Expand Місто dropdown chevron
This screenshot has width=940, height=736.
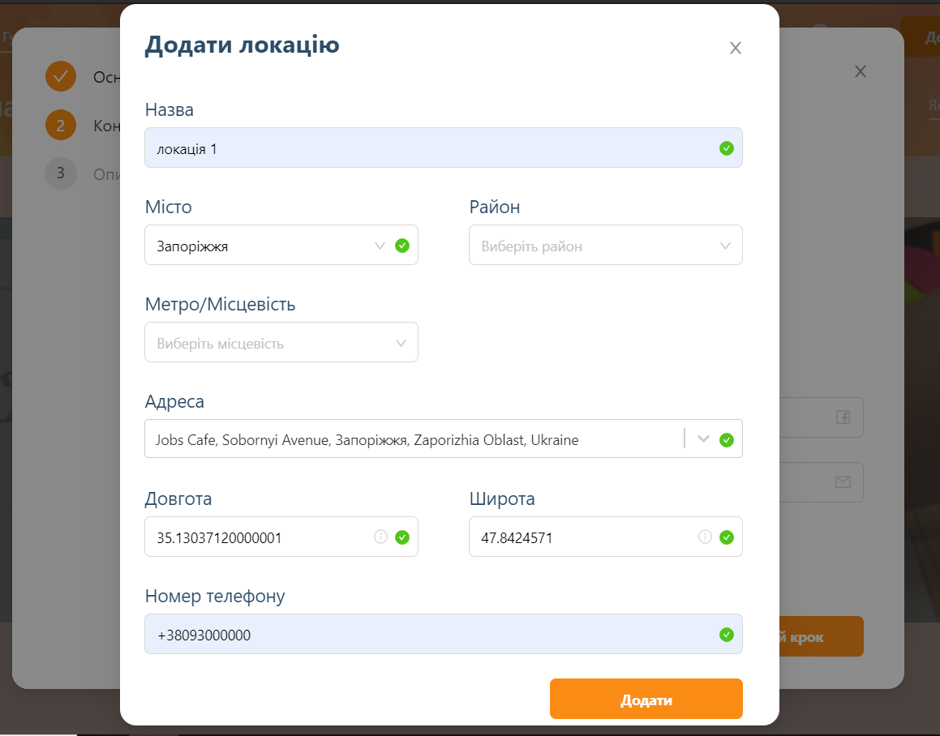380,246
